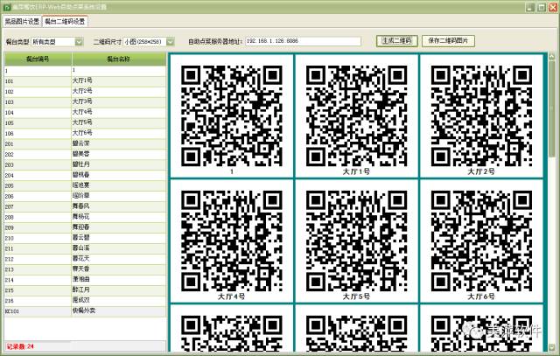This screenshot has height=356, width=560.
Task: Select table row numbered 106
Action: (x=83, y=132)
